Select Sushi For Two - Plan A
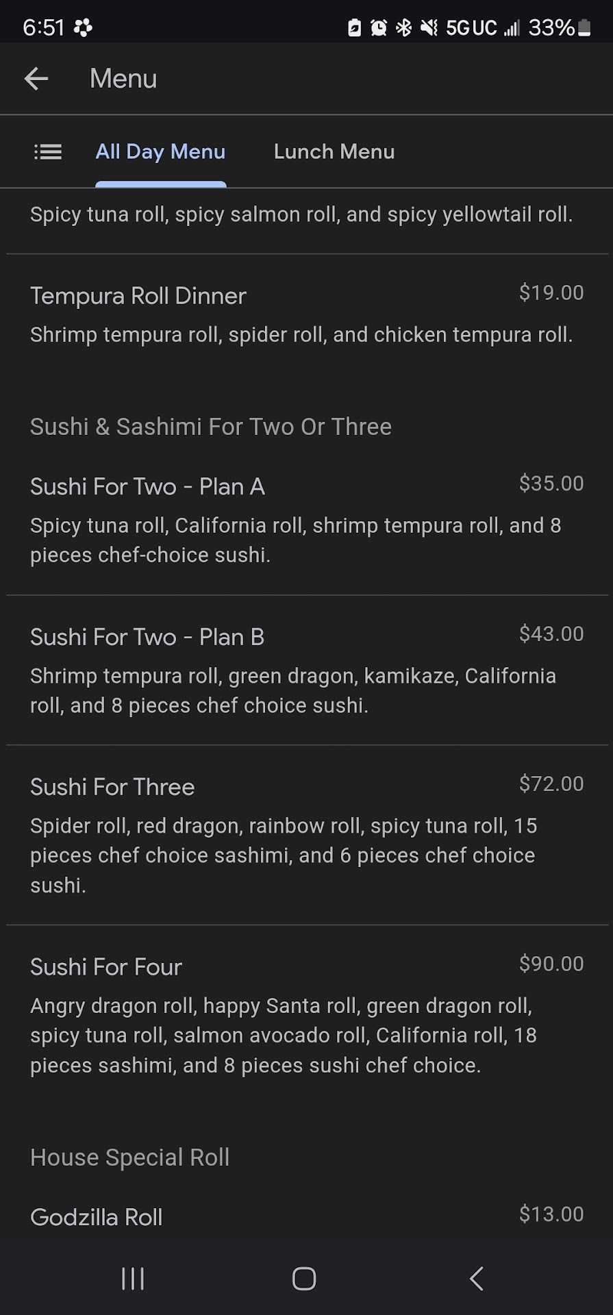Image resolution: width=613 pixels, height=1315 pixels. 147,487
